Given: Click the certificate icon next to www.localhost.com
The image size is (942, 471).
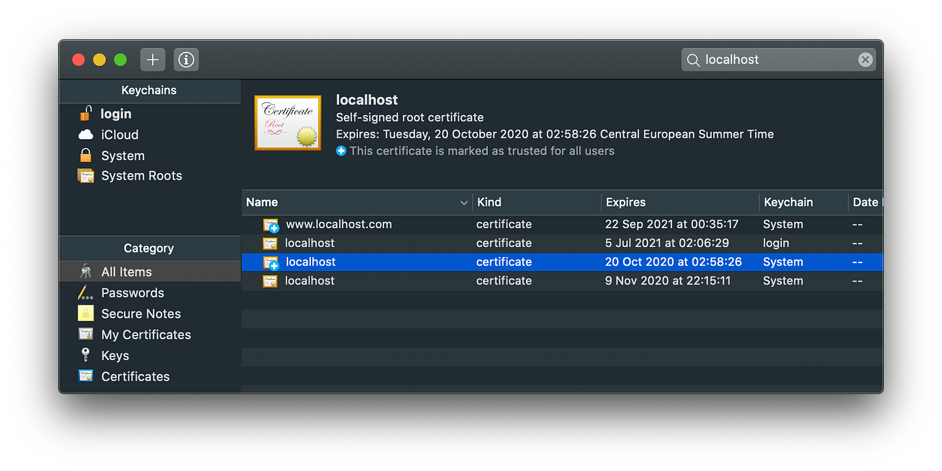Looking at the screenshot, I should [270, 225].
